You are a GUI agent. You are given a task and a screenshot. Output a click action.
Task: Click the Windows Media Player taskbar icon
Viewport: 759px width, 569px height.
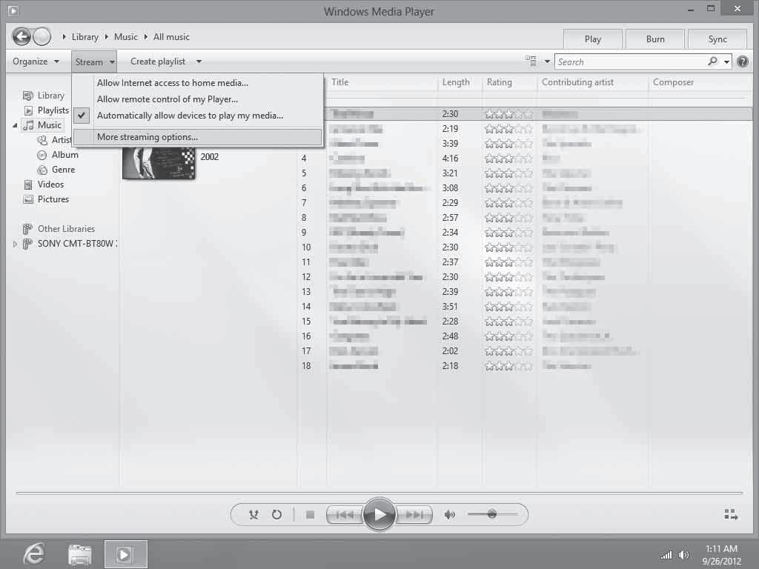coord(125,554)
